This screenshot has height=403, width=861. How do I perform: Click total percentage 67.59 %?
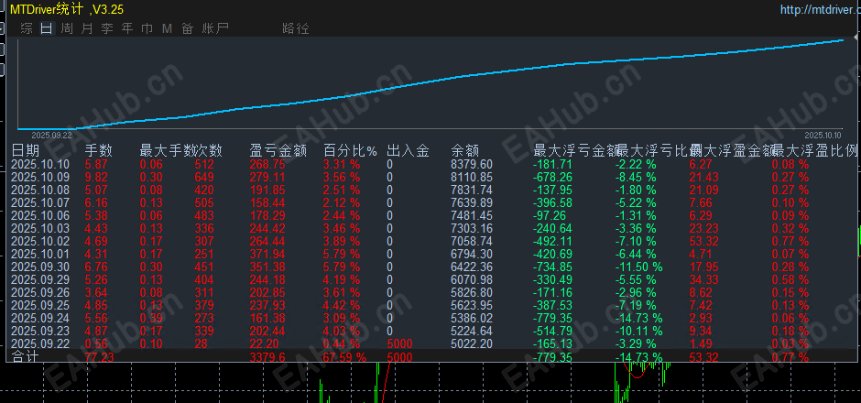344,357
